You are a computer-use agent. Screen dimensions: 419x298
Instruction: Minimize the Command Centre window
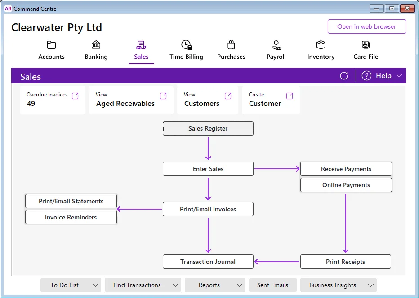pos(376,9)
